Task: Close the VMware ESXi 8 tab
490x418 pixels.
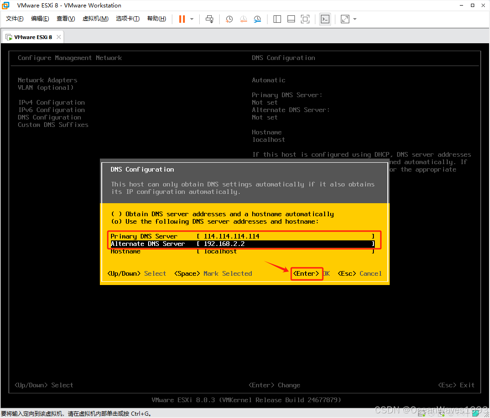Action: click(x=59, y=37)
